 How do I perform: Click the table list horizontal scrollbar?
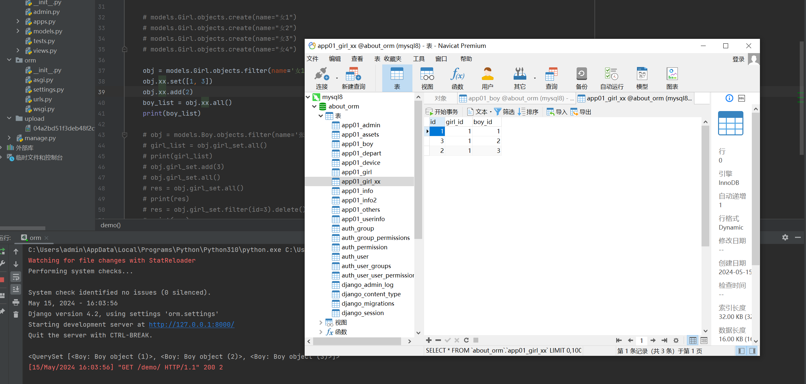coord(357,341)
